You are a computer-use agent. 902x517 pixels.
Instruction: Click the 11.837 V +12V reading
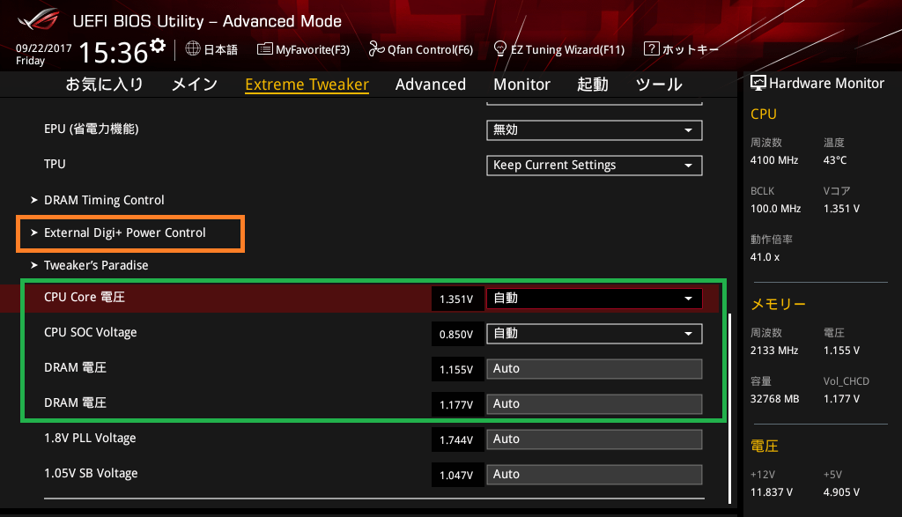[x=772, y=492]
